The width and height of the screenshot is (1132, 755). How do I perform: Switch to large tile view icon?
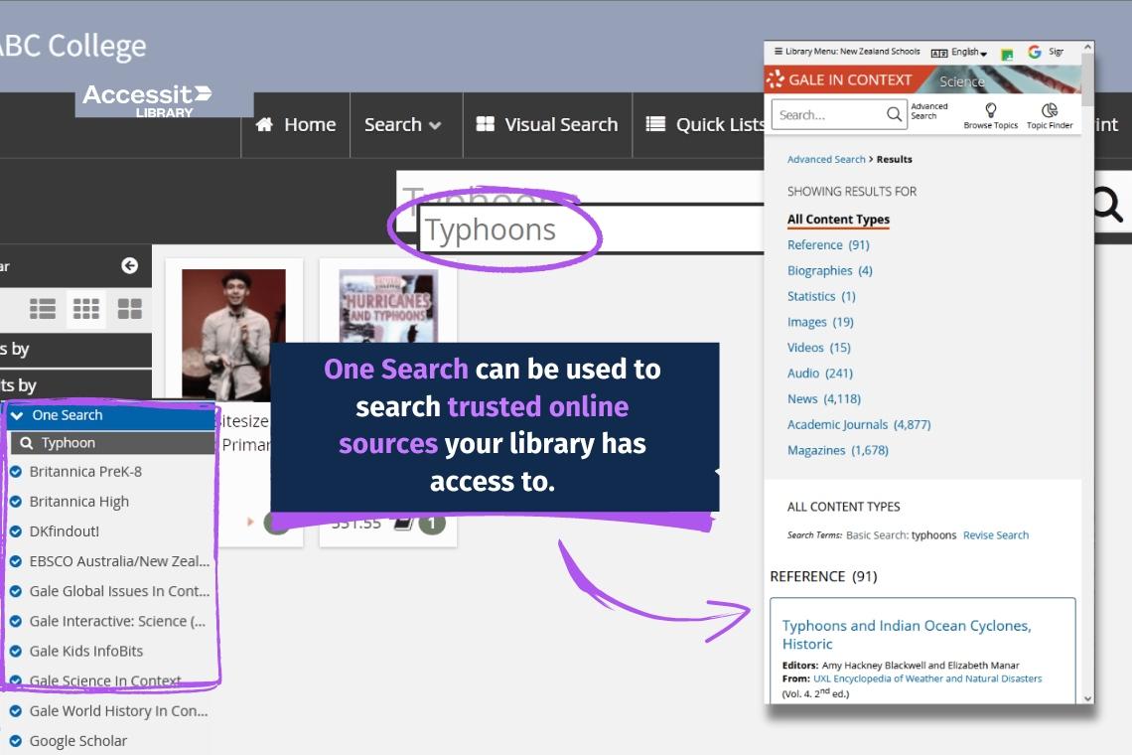coord(130,309)
